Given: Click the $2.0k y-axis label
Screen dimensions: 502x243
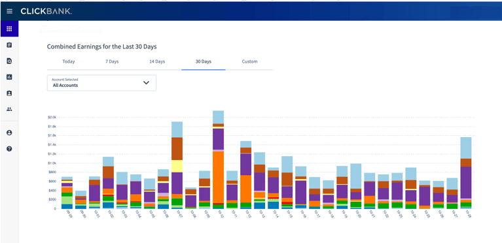Looking at the screenshot, I should point(52,118).
